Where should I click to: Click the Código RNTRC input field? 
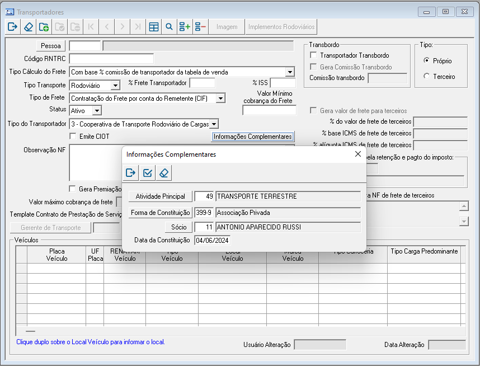111,59
